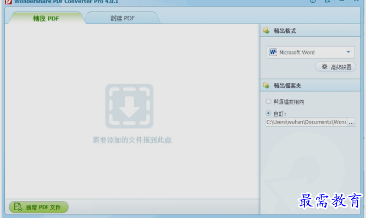The width and height of the screenshot is (366, 218).
Task: Click the gear icon on 高級設置
Action: tap(324, 66)
